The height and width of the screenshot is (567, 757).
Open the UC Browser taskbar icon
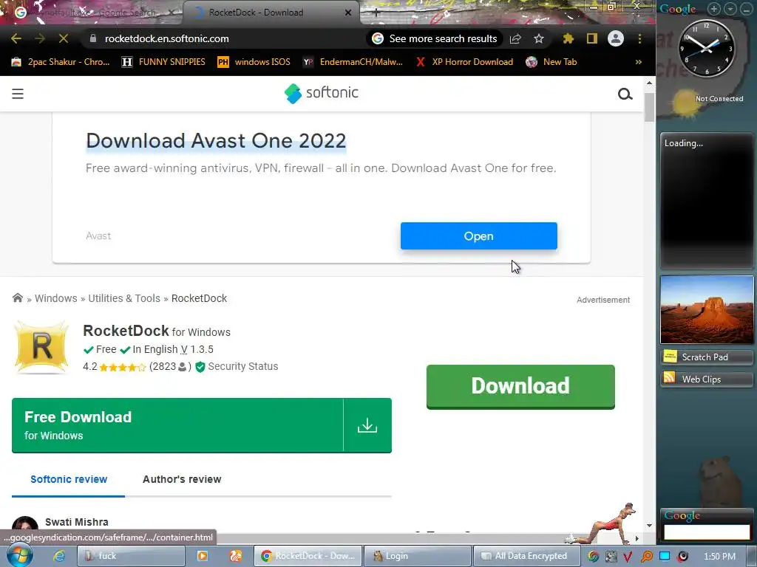(236, 556)
